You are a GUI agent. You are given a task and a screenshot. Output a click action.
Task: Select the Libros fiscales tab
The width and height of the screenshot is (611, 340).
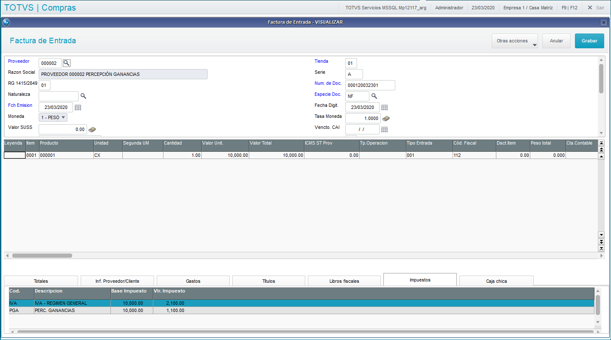tap(344, 281)
